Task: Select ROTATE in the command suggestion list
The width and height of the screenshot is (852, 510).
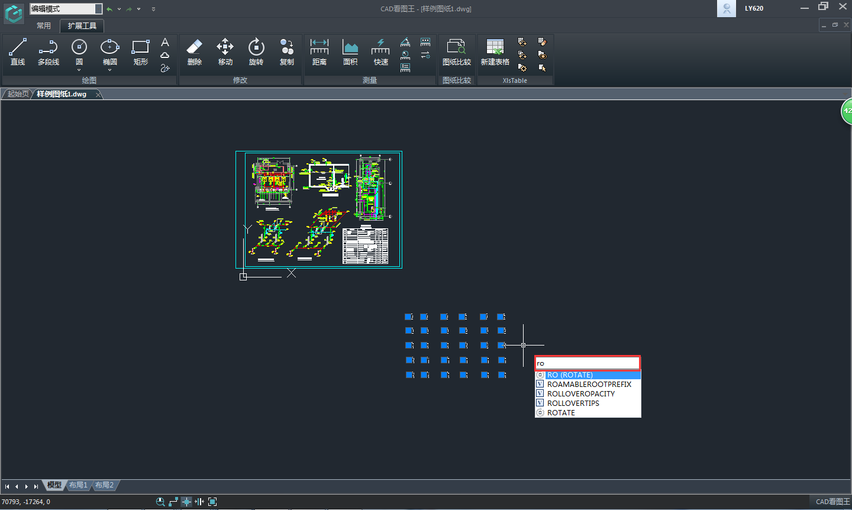Action: (561, 413)
